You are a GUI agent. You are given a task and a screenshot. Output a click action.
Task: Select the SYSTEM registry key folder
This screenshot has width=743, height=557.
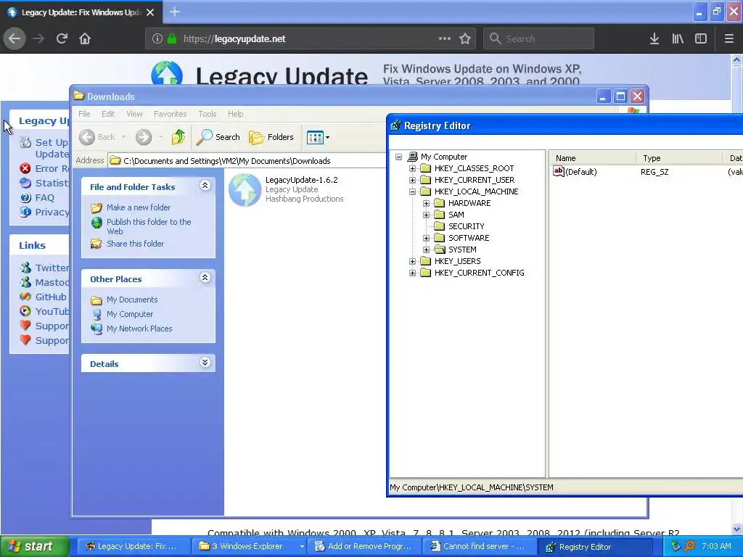coord(462,249)
